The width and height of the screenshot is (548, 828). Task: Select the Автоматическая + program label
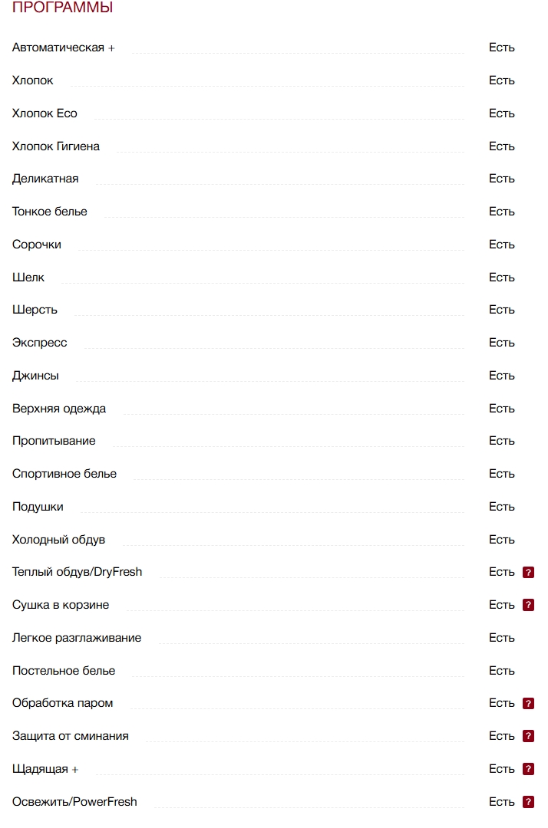(x=64, y=48)
